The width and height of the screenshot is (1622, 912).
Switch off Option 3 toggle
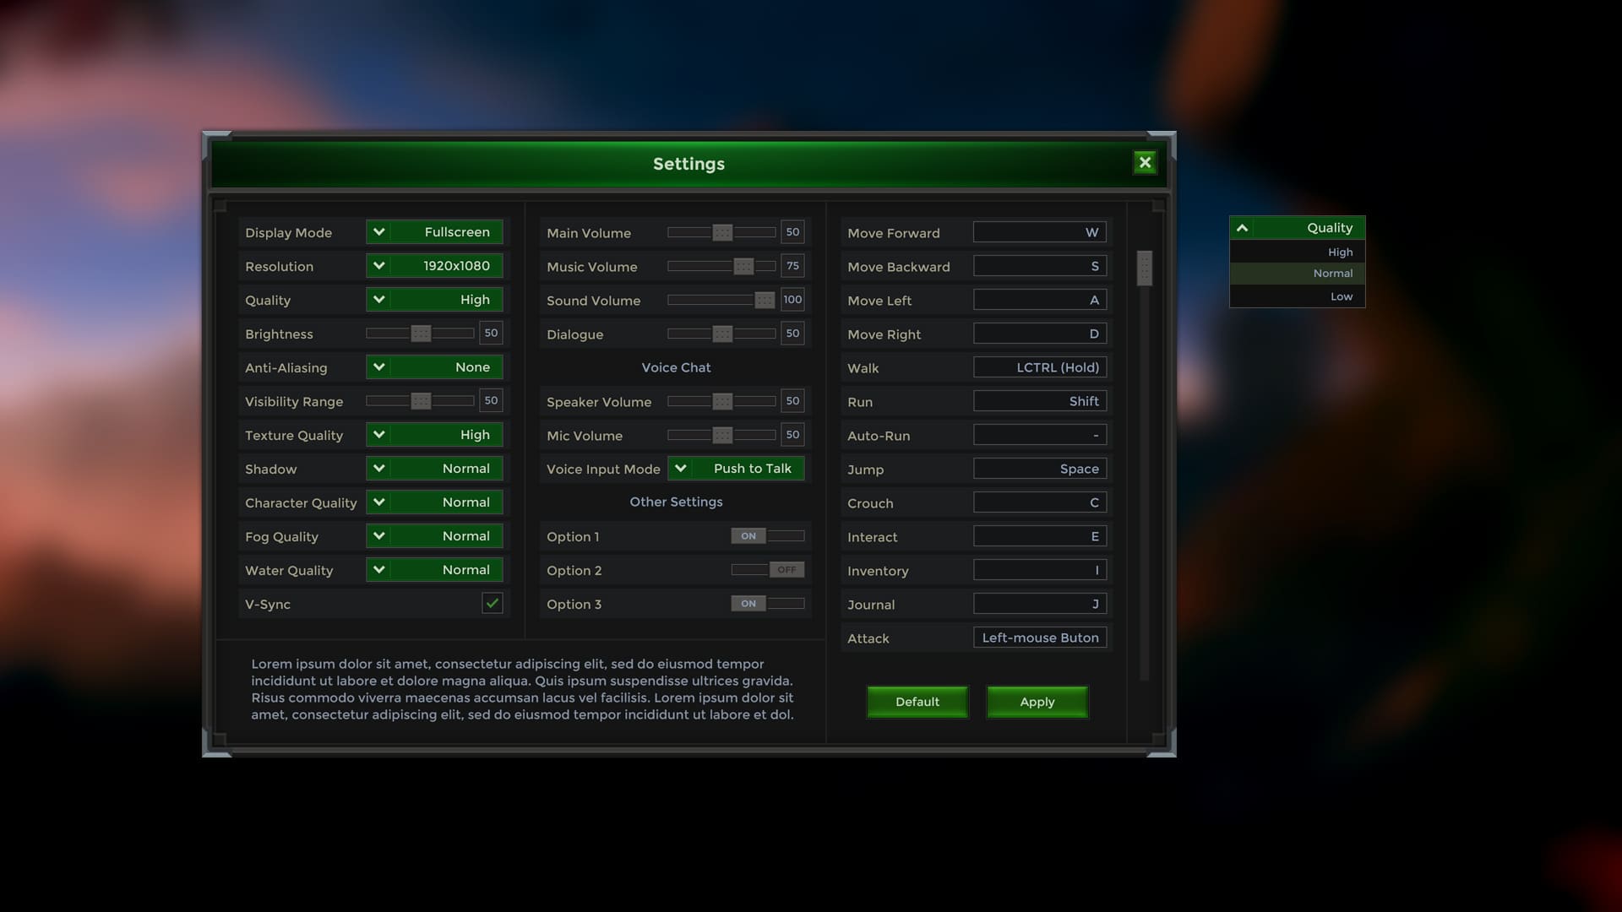(x=768, y=604)
